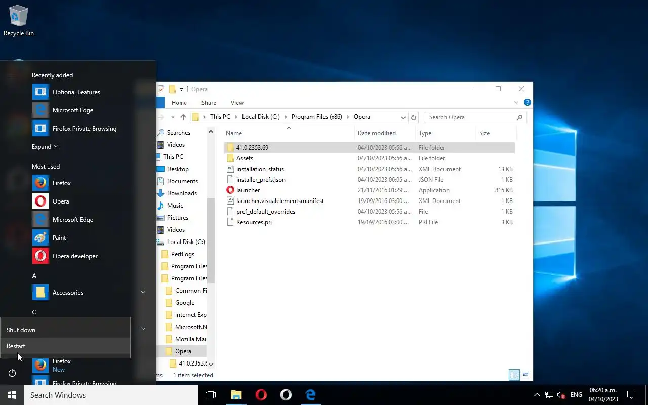The image size is (648, 405).
Task: Click the Start menu hamburger icon
Action: (x=12, y=75)
